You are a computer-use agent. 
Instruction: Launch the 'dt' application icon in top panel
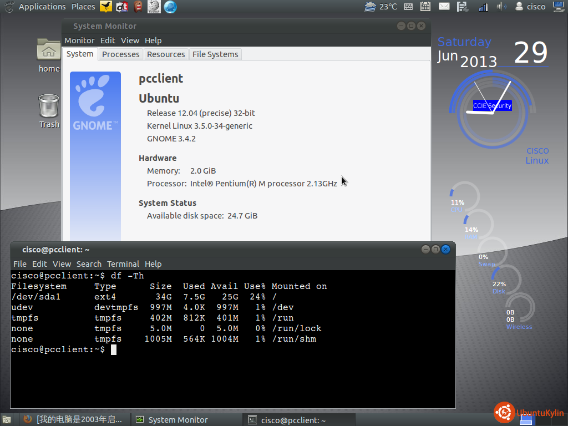click(121, 7)
